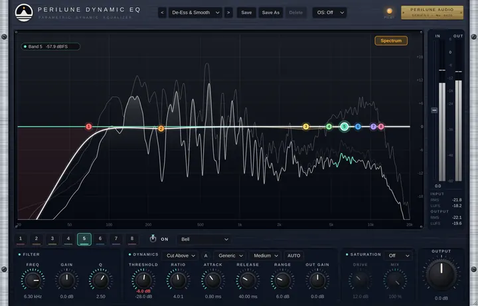478x306 pixels.
Task: Click the 4.0:1 ratio value
Action: tap(179, 297)
